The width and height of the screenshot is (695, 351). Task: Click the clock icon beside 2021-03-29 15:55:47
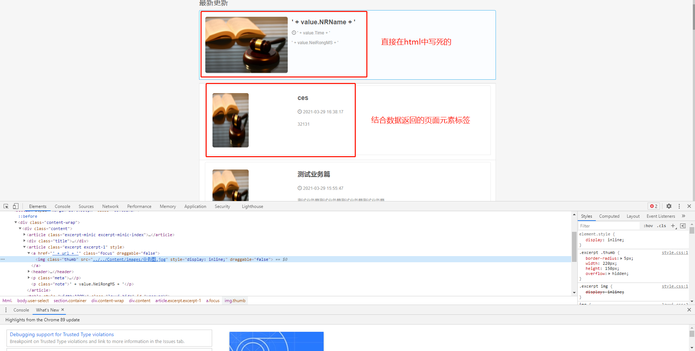[x=300, y=188]
